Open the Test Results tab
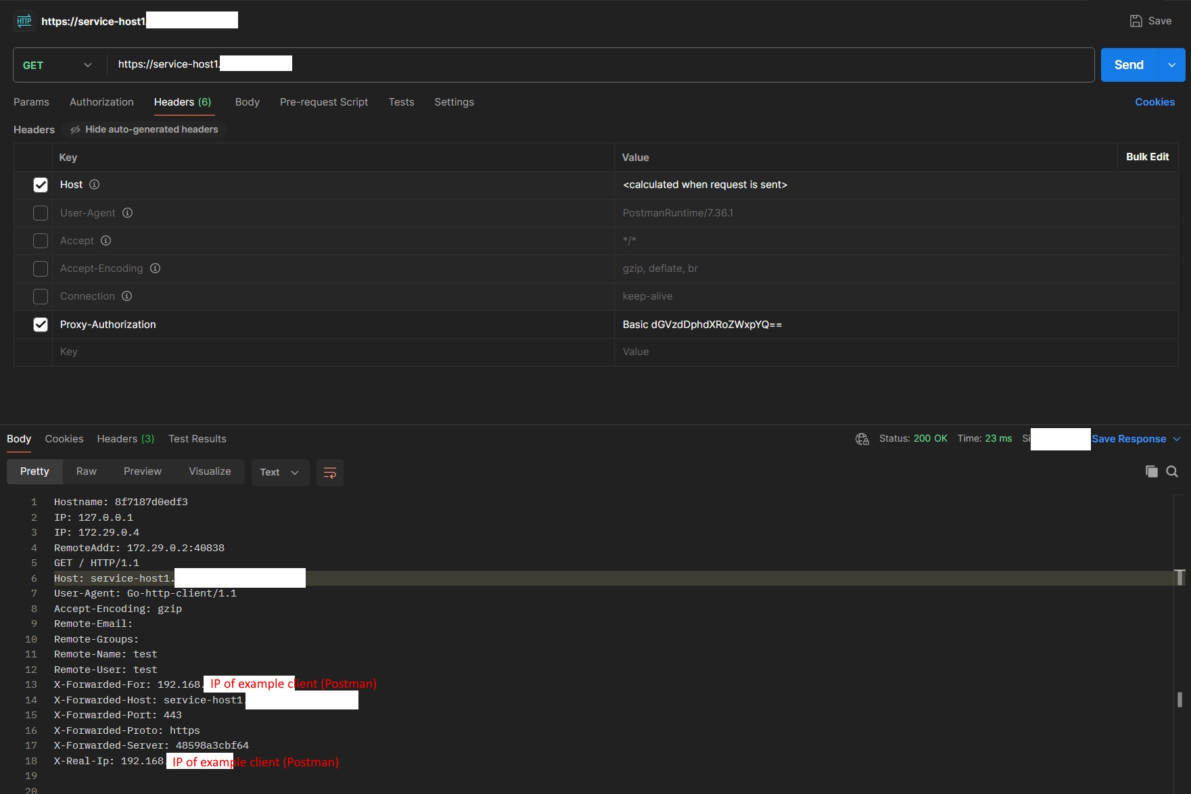The image size is (1191, 794). click(x=197, y=439)
